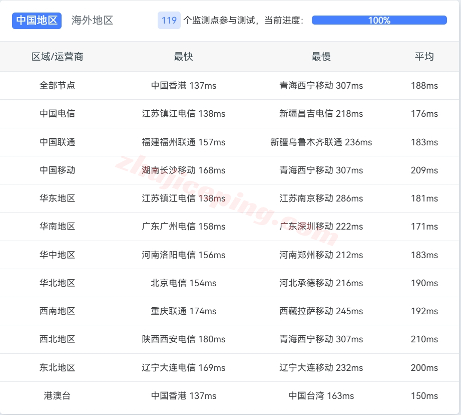Click 江苏南京移动 286ms cell

pos(321,198)
